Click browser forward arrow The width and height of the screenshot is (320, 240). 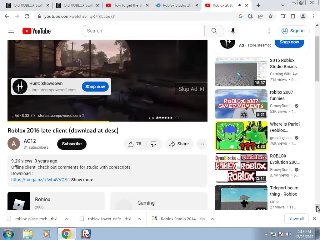17,16
